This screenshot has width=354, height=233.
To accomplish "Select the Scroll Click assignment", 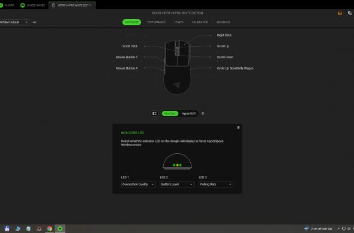I will point(130,46).
